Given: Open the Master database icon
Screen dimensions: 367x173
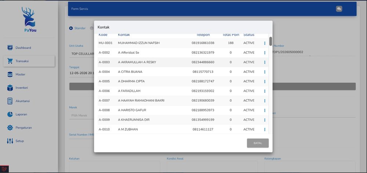Looking at the screenshot, I should pos(10,74).
